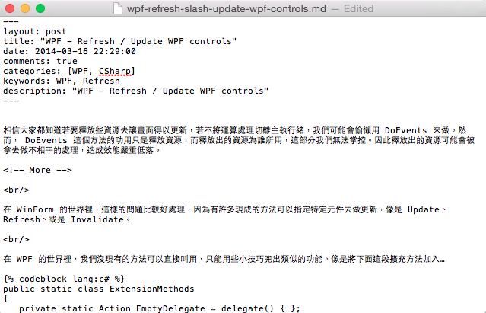Minimize window with yellow button
The width and height of the screenshot is (486, 313).
point(25,8)
